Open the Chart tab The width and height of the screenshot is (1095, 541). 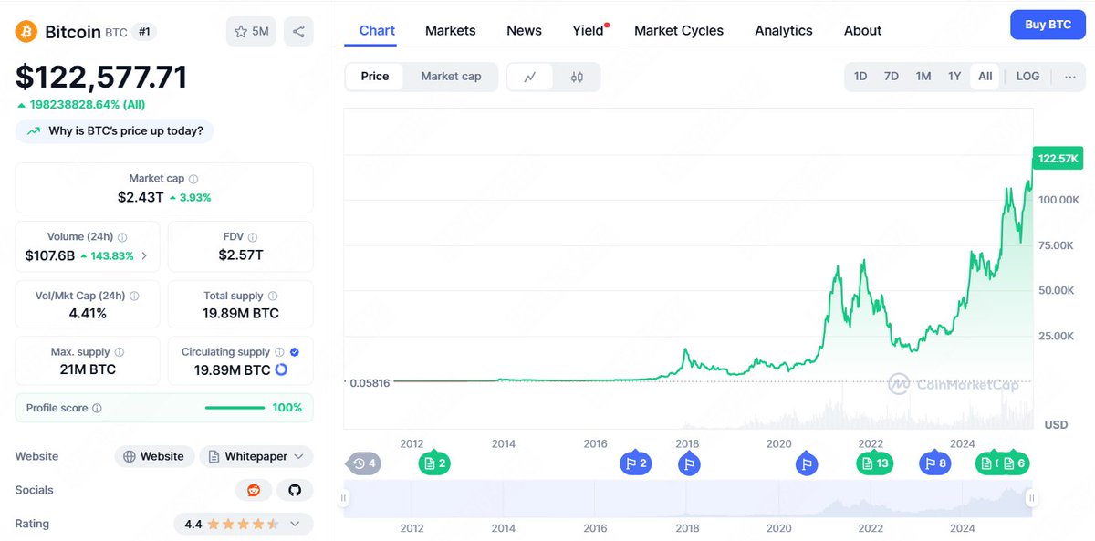click(x=377, y=30)
